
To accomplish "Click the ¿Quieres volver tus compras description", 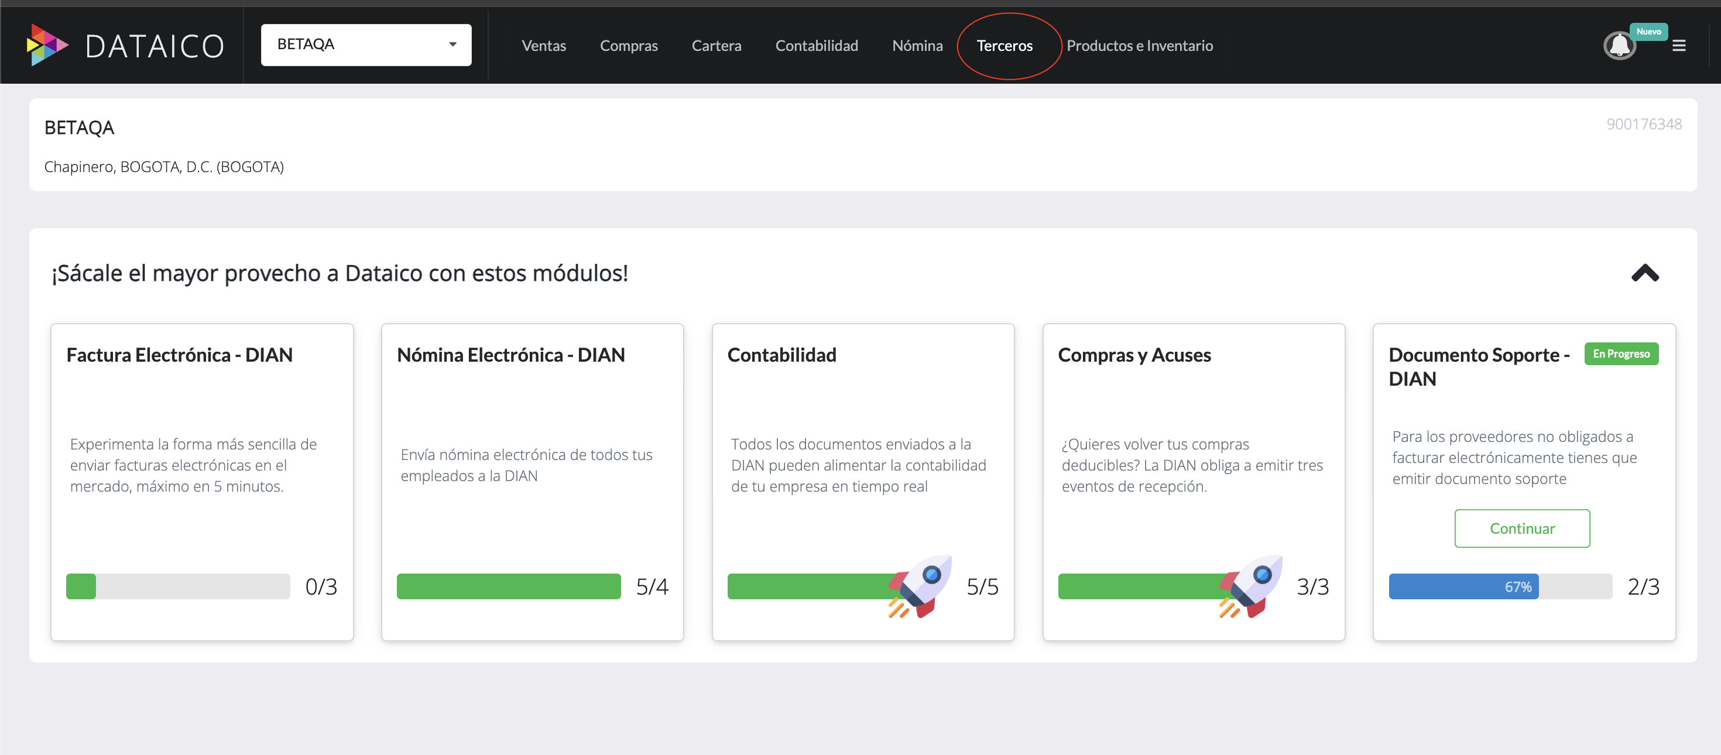I will coord(1192,465).
